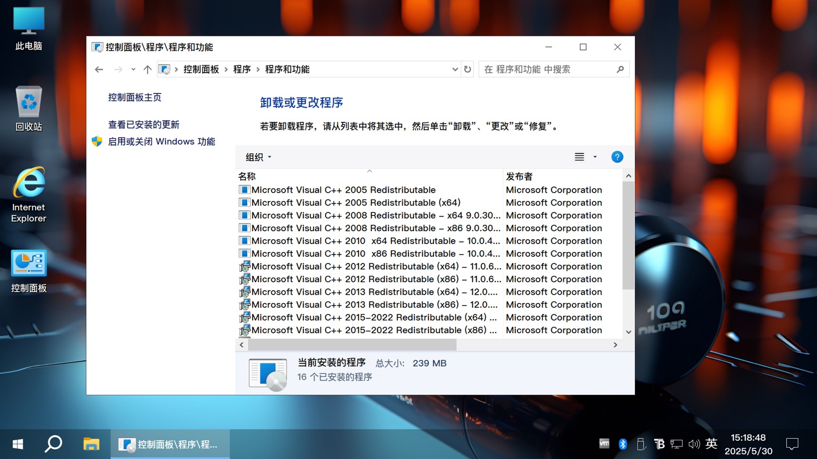Click the 控制面板 breadcrumb segment
817x459 pixels.
[x=201, y=69]
